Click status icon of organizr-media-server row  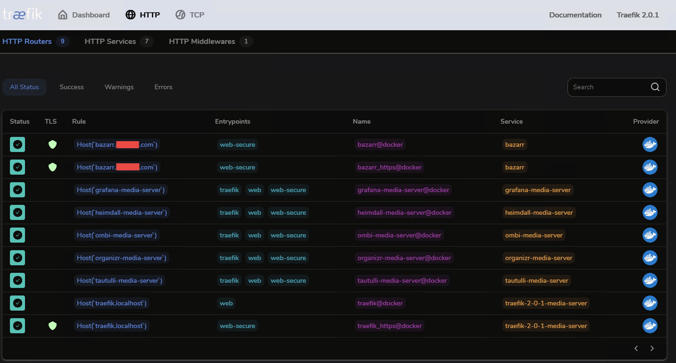click(x=17, y=258)
